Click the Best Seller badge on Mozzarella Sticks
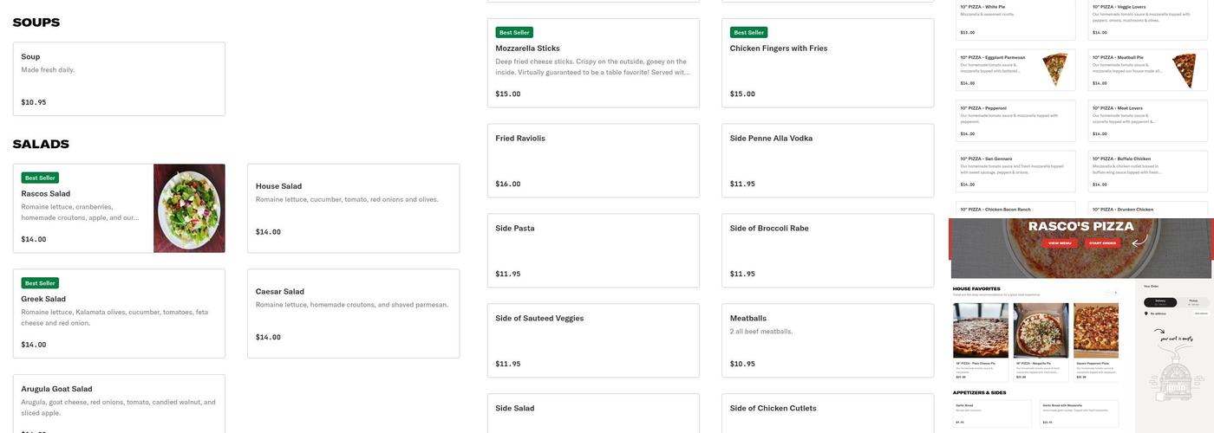 514,32
